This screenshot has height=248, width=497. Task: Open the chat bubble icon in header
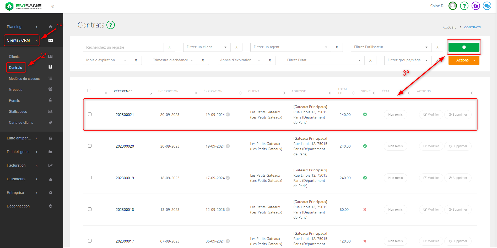(x=487, y=6)
